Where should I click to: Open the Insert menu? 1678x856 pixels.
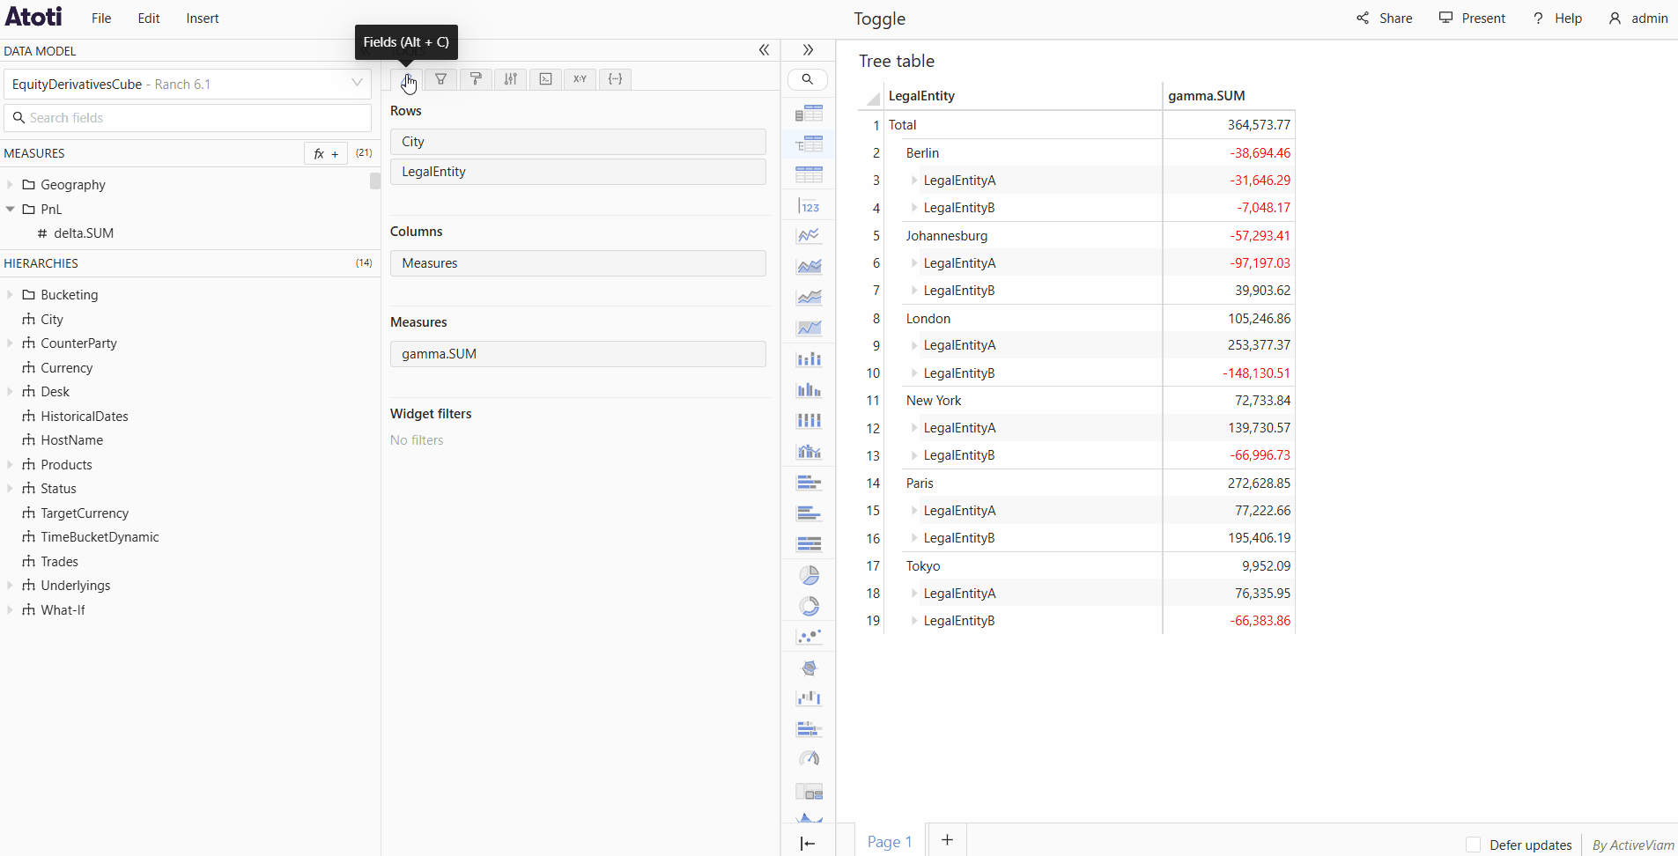click(202, 18)
